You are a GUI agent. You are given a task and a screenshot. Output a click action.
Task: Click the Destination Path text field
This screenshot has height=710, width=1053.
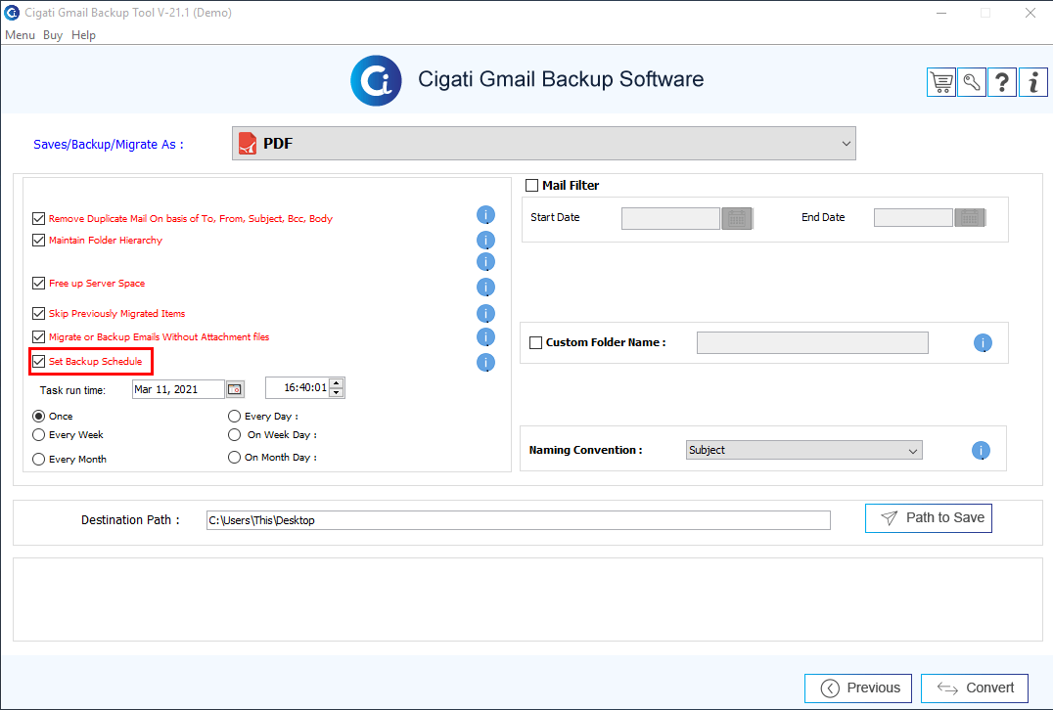[x=519, y=520]
